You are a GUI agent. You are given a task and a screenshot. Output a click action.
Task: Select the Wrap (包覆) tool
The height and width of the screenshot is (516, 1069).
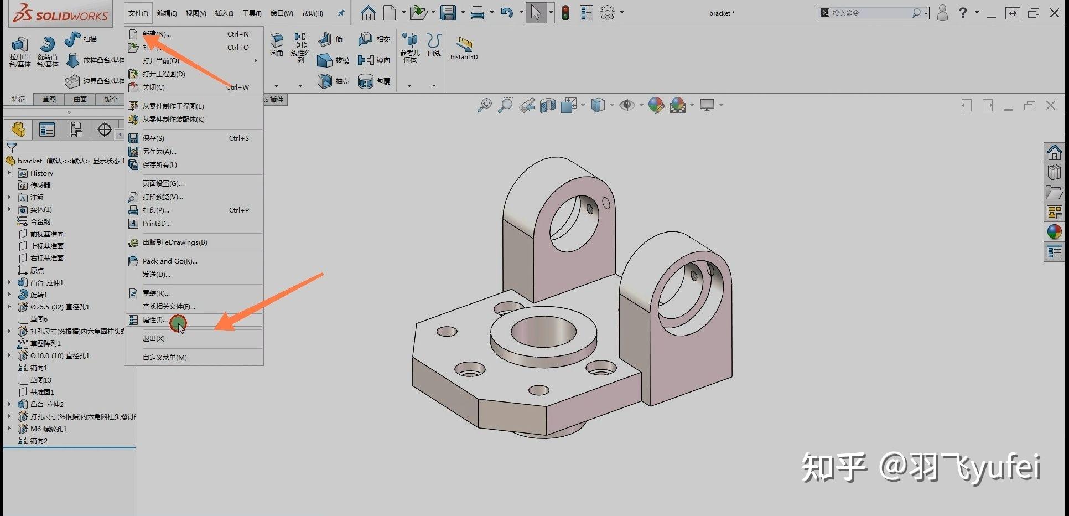(366, 81)
